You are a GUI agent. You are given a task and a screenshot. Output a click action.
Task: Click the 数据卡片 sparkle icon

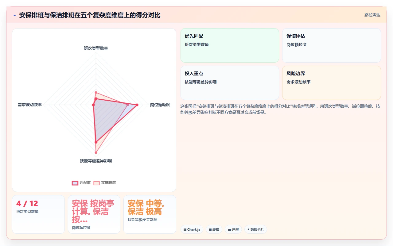pyautogui.click(x=248, y=229)
